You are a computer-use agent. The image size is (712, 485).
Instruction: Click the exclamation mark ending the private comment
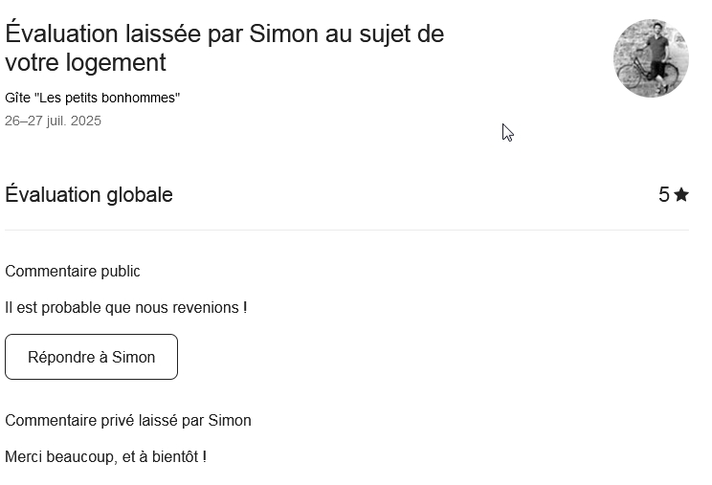205,457
